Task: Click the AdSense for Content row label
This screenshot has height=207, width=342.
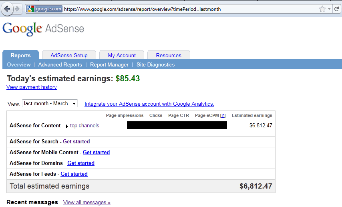Action: [35, 125]
